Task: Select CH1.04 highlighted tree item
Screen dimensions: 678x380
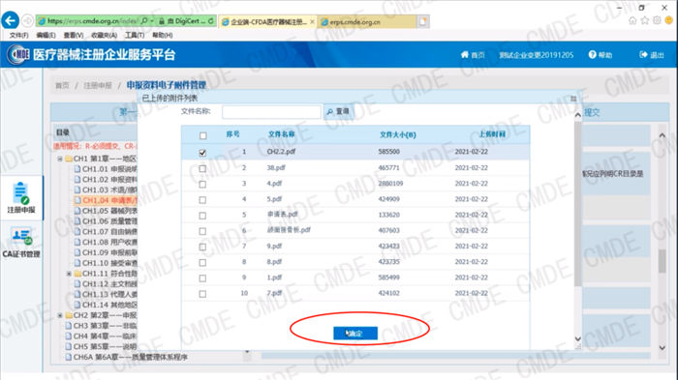Action: [x=106, y=200]
